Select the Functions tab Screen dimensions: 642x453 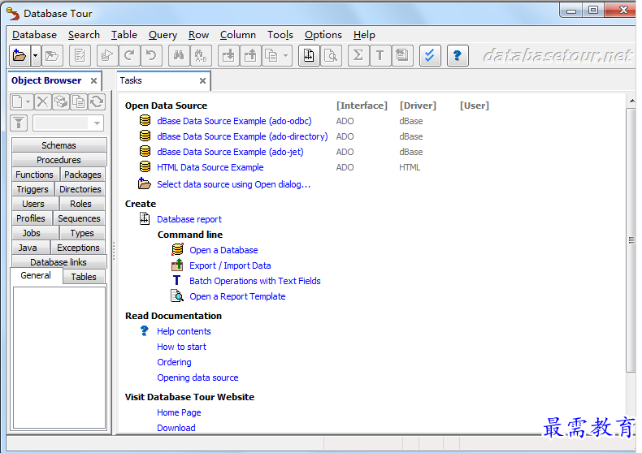(35, 175)
